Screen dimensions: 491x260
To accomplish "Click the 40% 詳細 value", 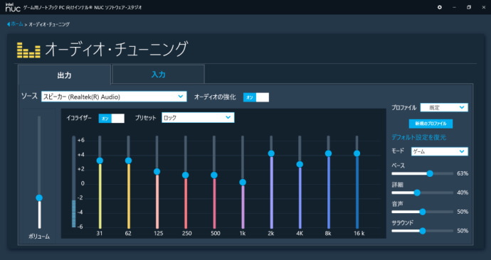I will click(463, 193).
